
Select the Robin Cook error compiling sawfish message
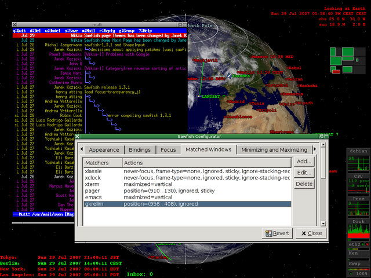[100, 115]
